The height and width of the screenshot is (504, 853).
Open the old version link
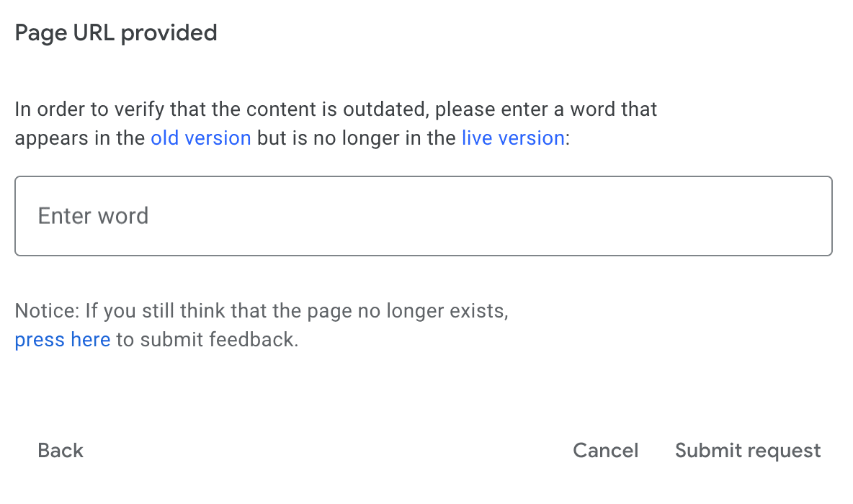point(200,138)
